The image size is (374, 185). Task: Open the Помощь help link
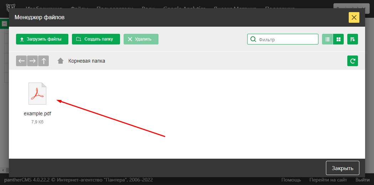point(291,180)
